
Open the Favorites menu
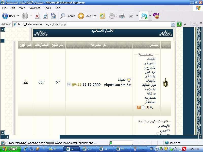[x=34, y=8]
